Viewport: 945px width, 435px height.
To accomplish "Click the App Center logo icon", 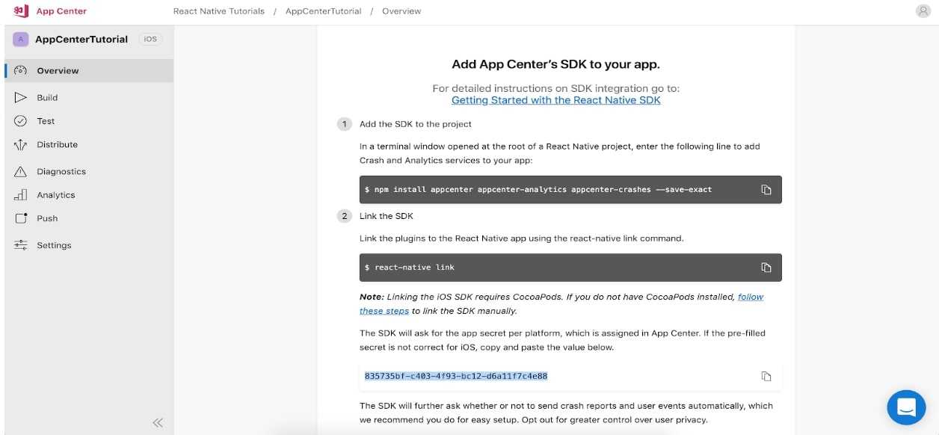I will [21, 11].
